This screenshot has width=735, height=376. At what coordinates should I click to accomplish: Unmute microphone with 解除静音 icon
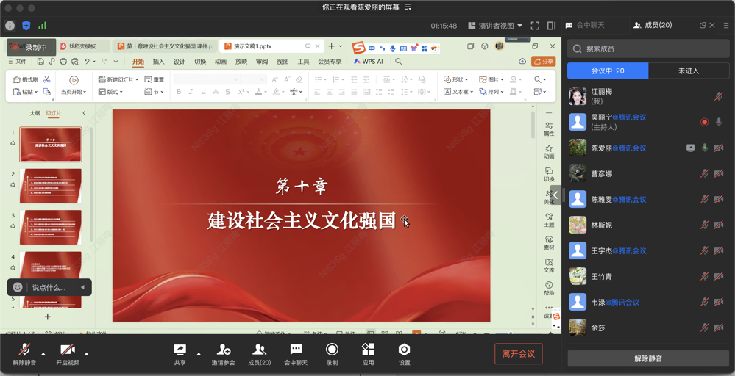point(24,353)
